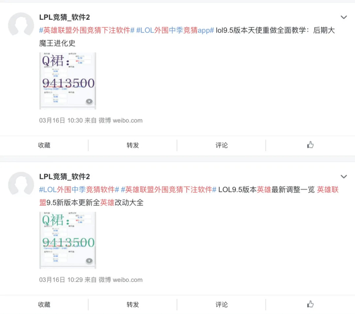This screenshot has width=355, height=314.
Task: Like the second post with thumbs-up
Action: click(x=310, y=304)
